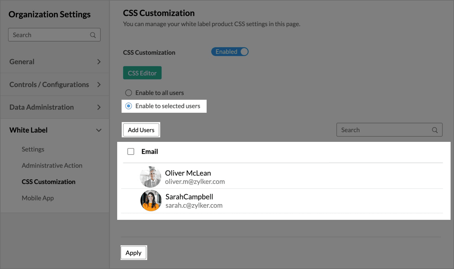454x269 pixels.
Task: Select Enable to all users option
Action: click(129, 93)
